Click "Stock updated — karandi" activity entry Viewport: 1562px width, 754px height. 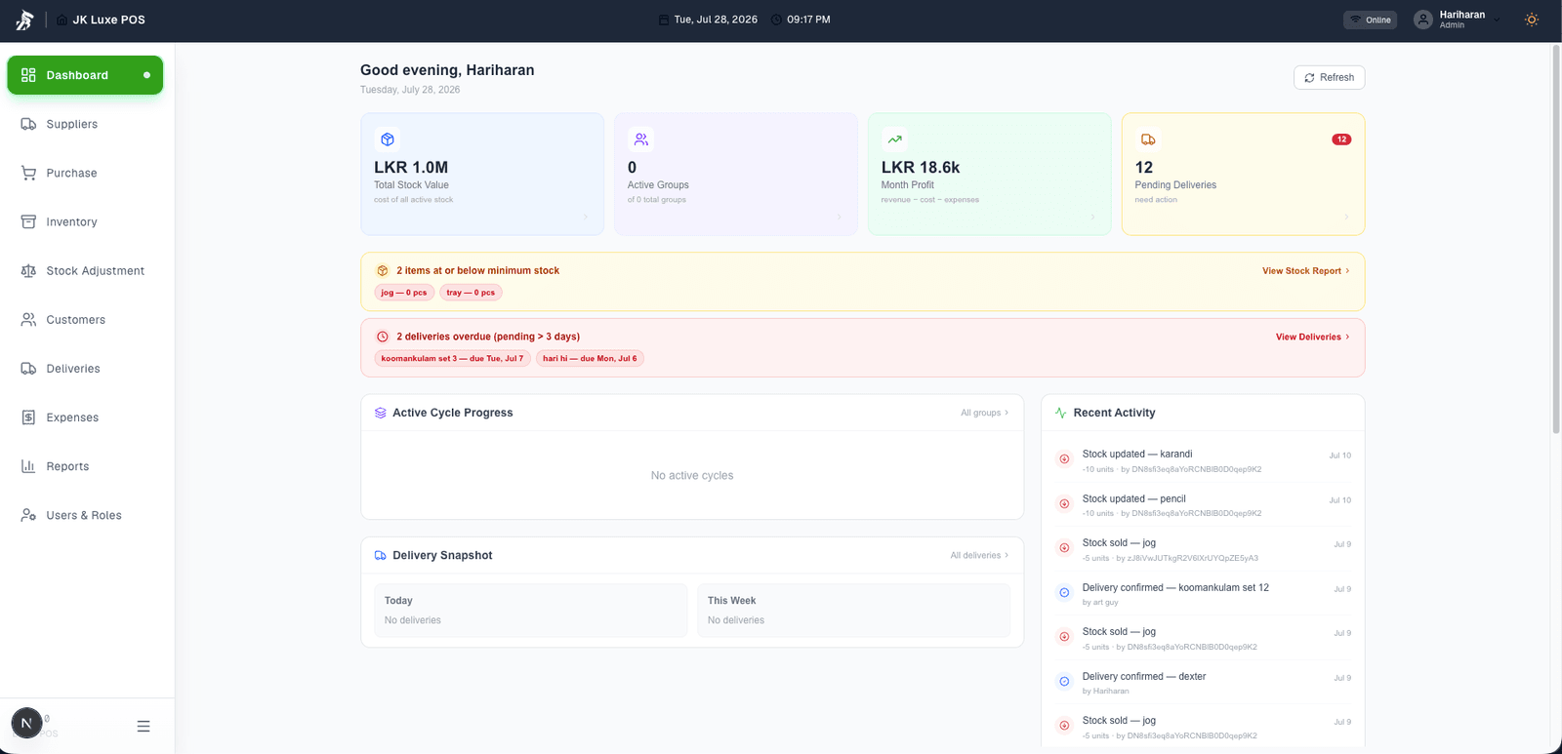point(1203,460)
